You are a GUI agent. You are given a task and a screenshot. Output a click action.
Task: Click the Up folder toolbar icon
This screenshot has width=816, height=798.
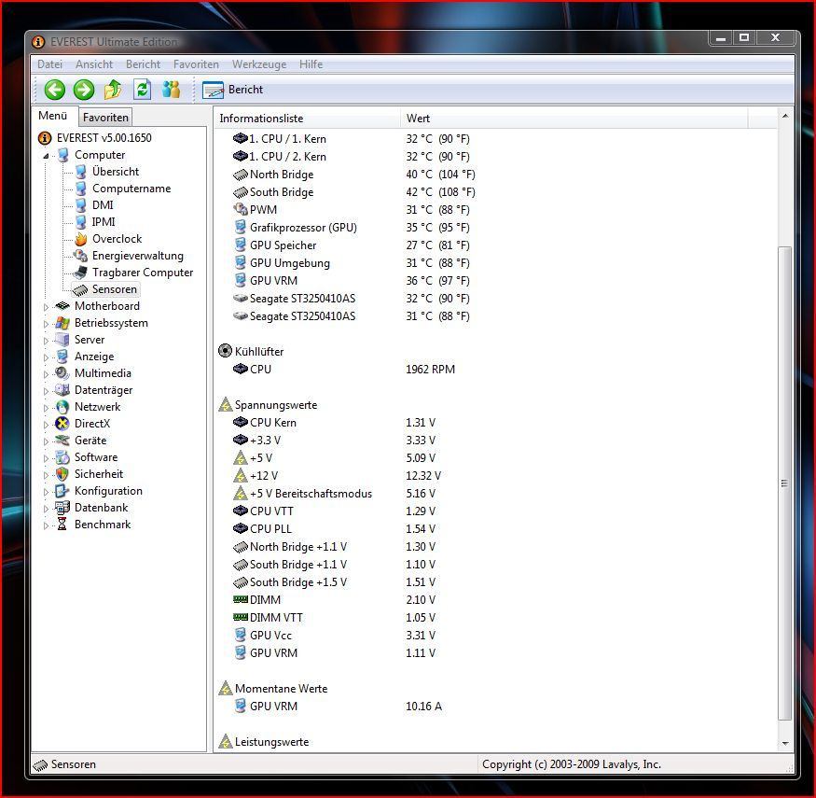coord(113,90)
